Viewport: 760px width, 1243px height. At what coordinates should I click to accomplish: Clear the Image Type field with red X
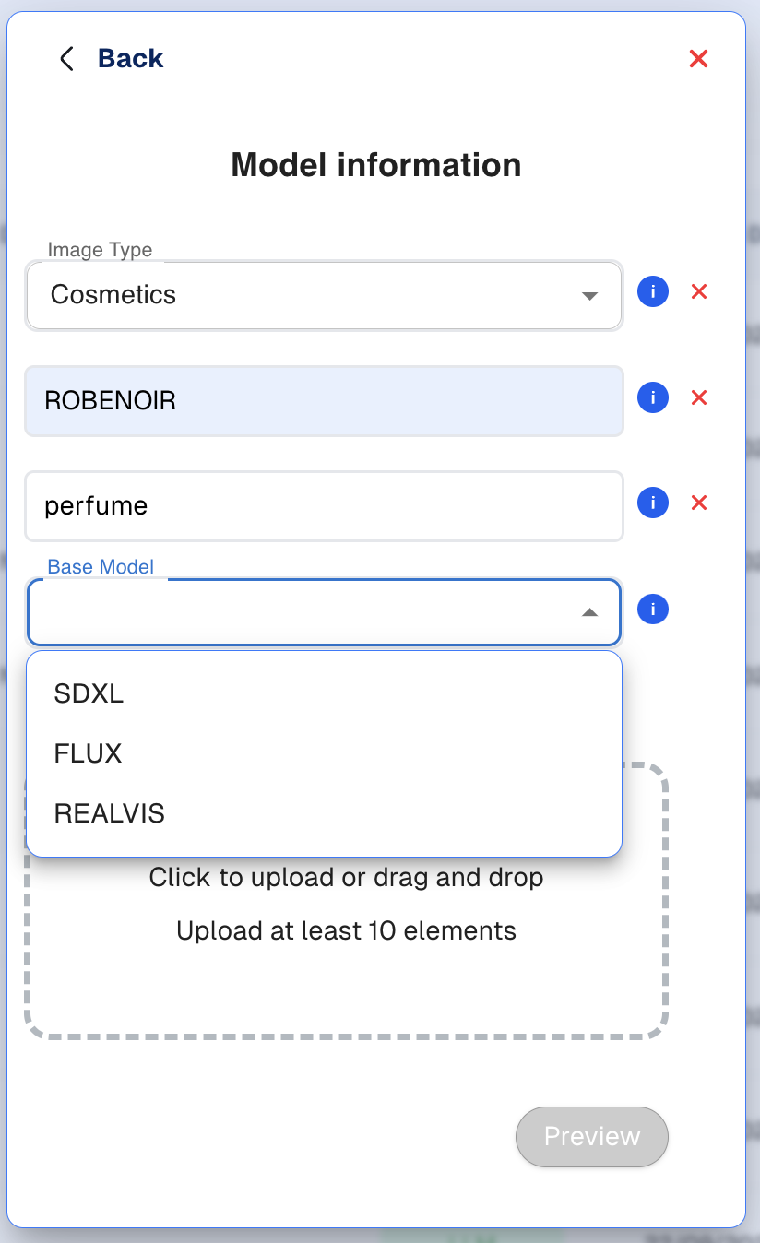[699, 292]
